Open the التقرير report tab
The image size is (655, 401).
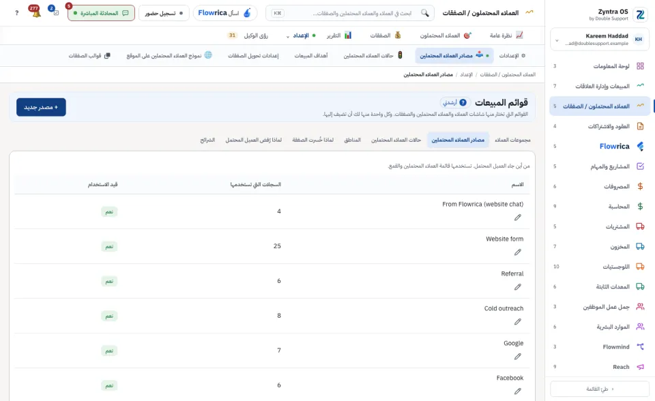pos(339,35)
